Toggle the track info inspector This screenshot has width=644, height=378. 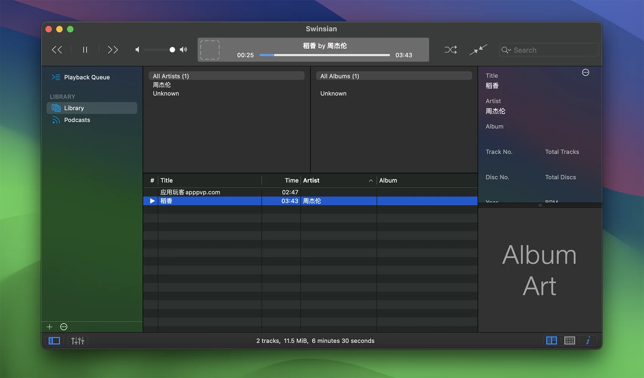click(588, 341)
